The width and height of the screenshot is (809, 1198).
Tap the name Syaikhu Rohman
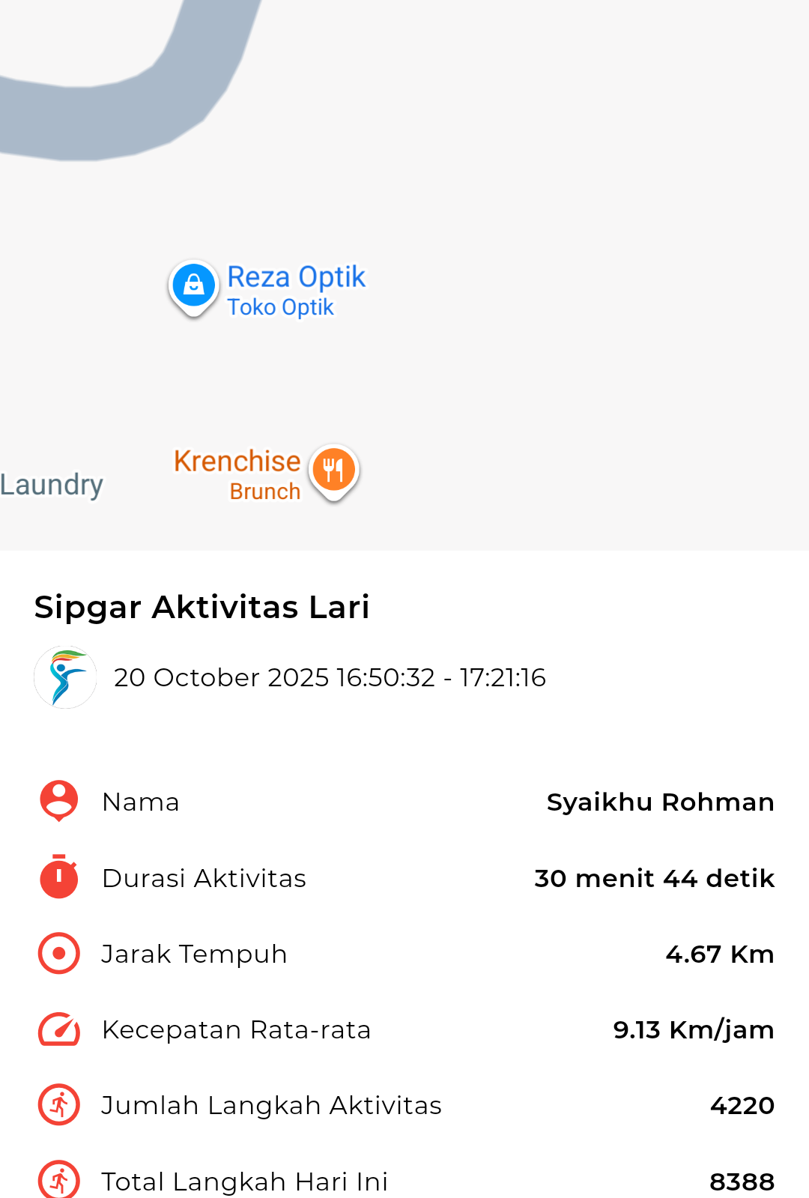(x=660, y=802)
